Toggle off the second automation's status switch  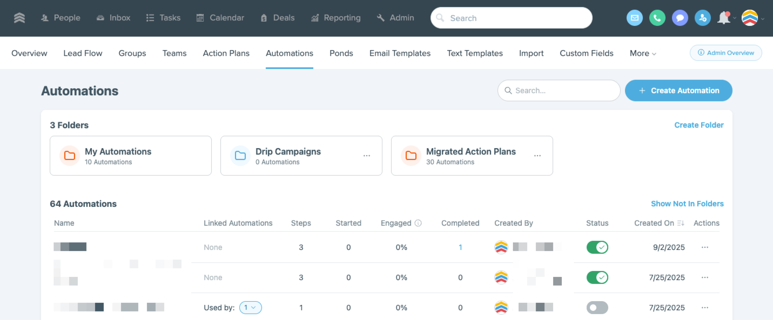(597, 277)
